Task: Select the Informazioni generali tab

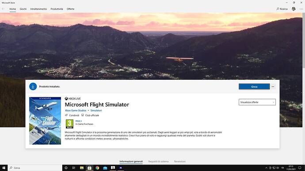Action: point(131,161)
